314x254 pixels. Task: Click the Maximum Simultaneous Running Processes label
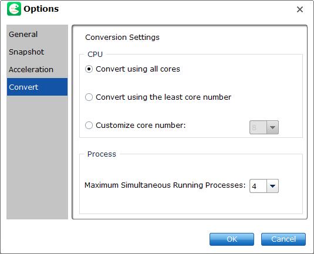165,185
